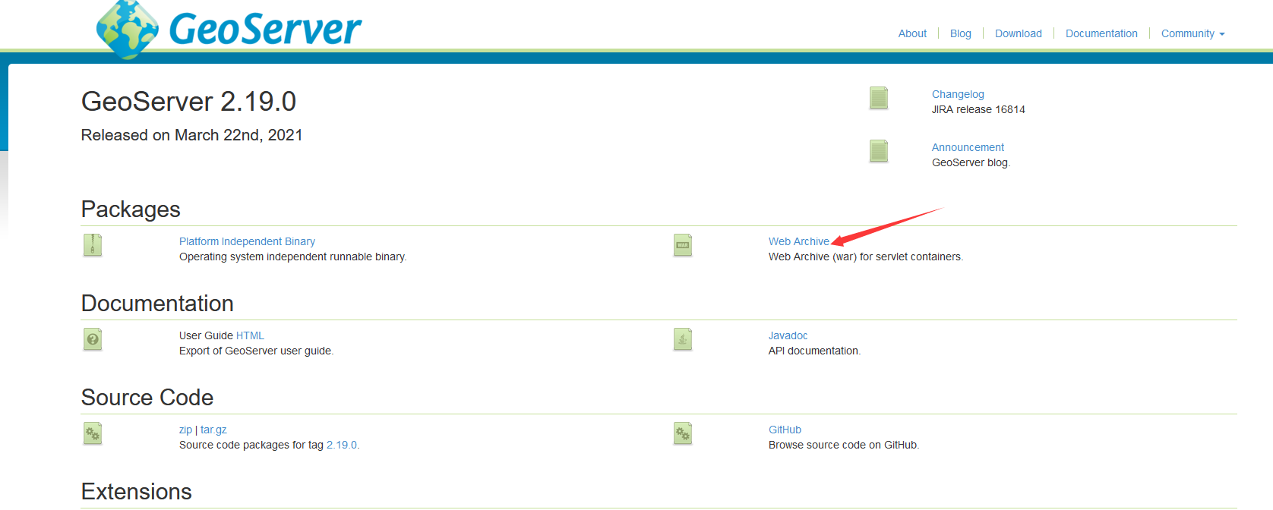The width and height of the screenshot is (1273, 510).
Task: Click the GeoServer wordmark text logo
Action: click(x=265, y=29)
